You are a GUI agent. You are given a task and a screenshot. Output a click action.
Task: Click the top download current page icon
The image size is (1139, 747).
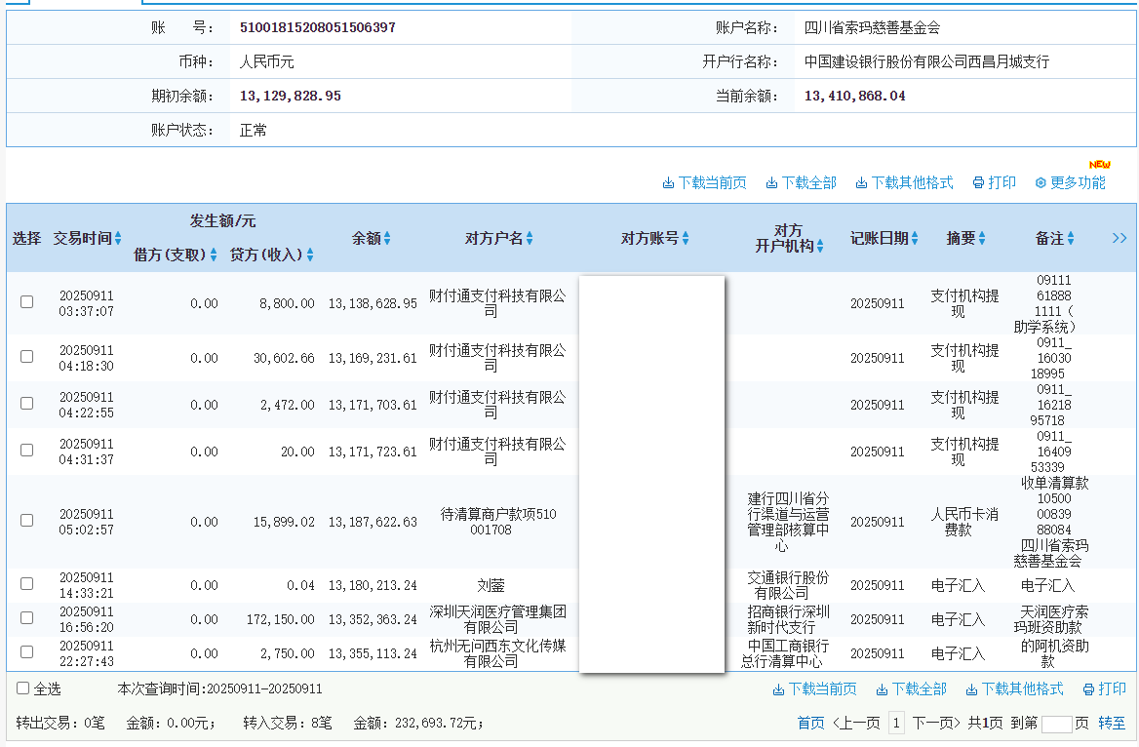(669, 183)
